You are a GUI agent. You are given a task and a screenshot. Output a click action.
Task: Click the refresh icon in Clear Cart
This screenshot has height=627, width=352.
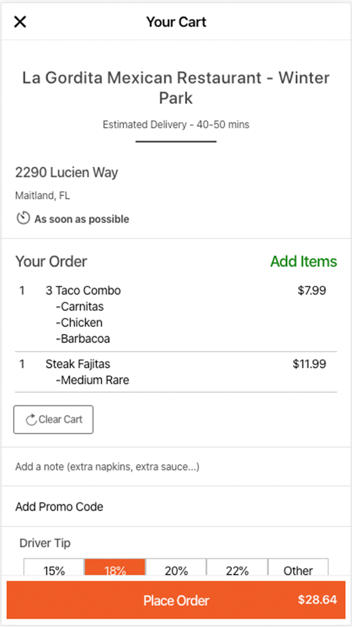click(31, 419)
